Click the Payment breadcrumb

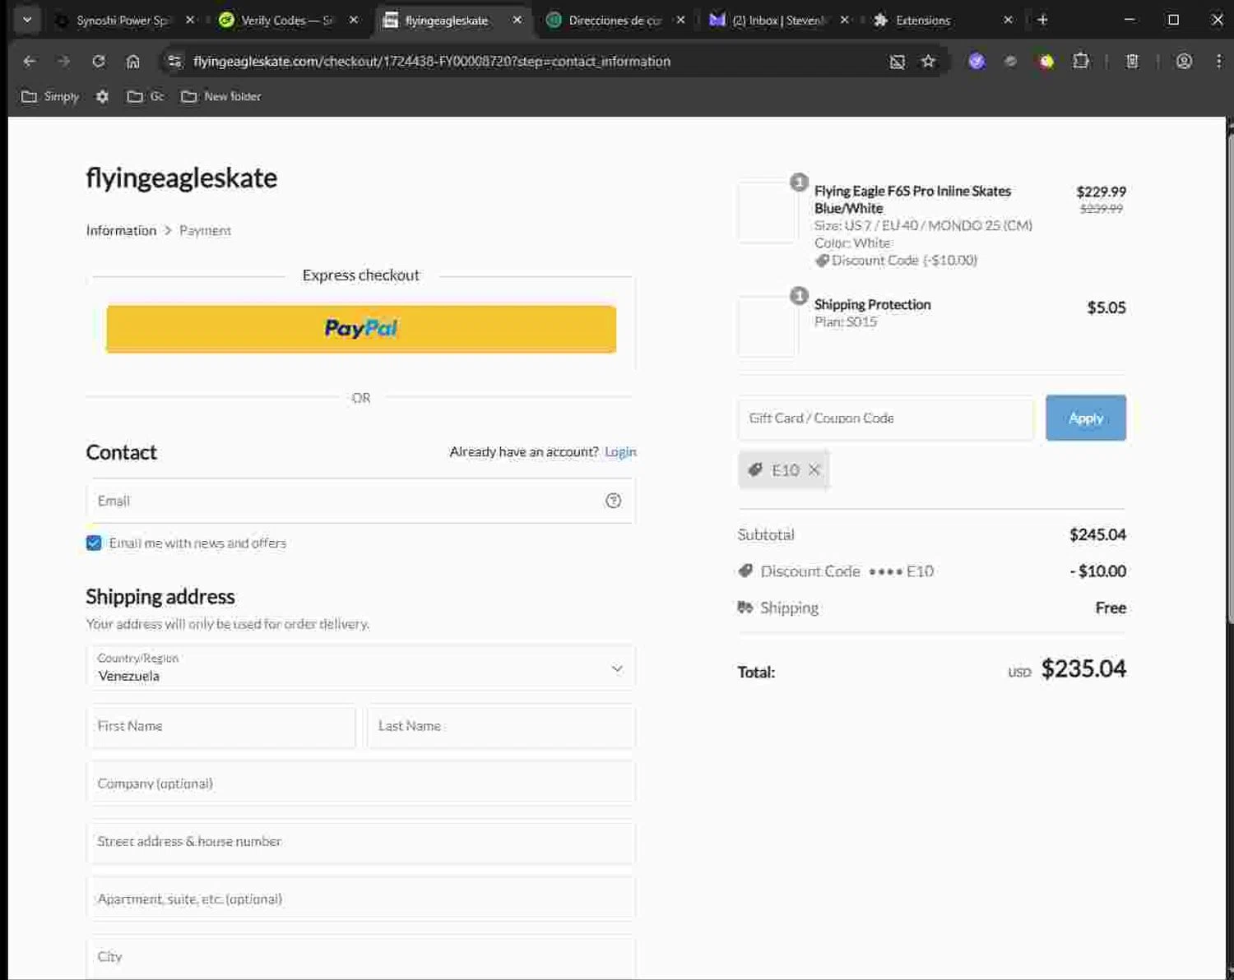205,230
